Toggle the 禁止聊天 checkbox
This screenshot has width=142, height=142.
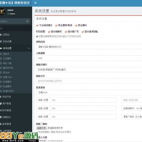coord(76,25)
